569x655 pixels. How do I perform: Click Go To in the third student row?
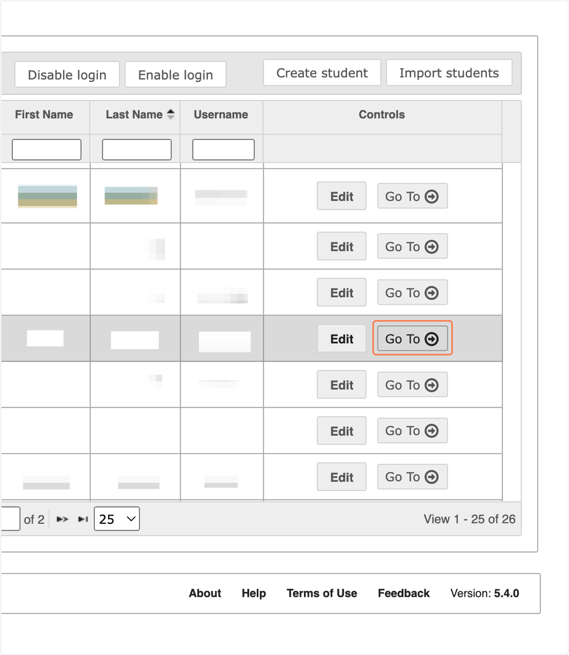point(413,293)
